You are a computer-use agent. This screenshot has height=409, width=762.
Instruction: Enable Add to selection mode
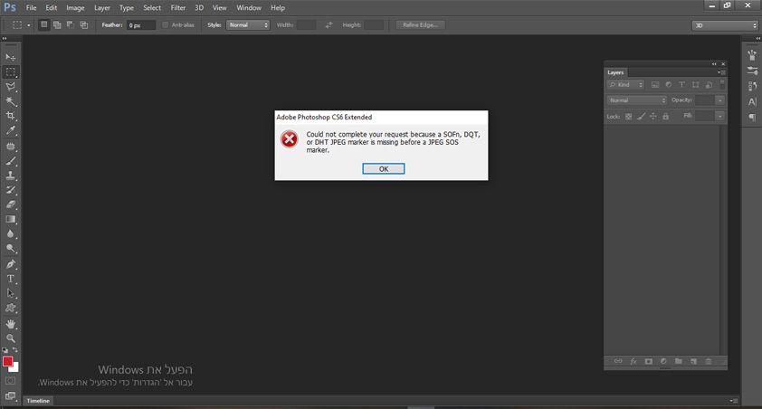point(57,24)
